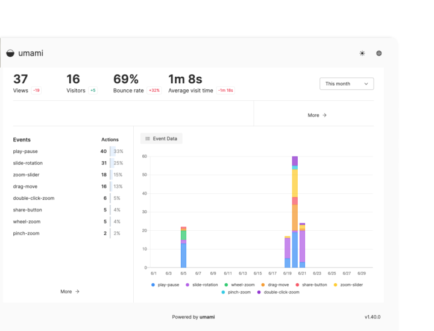The height and width of the screenshot is (331, 434).
Task: Click the More link under the events list
Action: 69,291
